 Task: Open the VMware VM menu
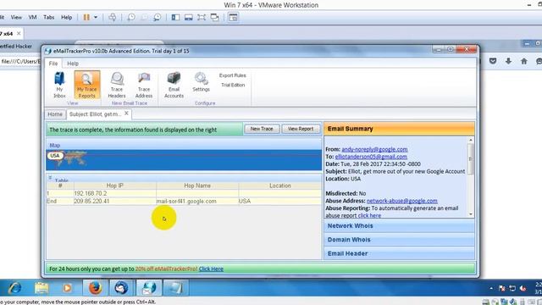(32, 17)
